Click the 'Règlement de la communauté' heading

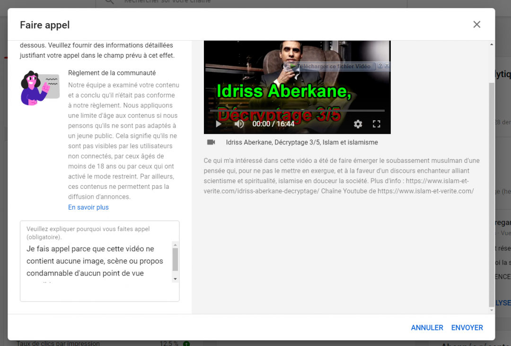112,73
